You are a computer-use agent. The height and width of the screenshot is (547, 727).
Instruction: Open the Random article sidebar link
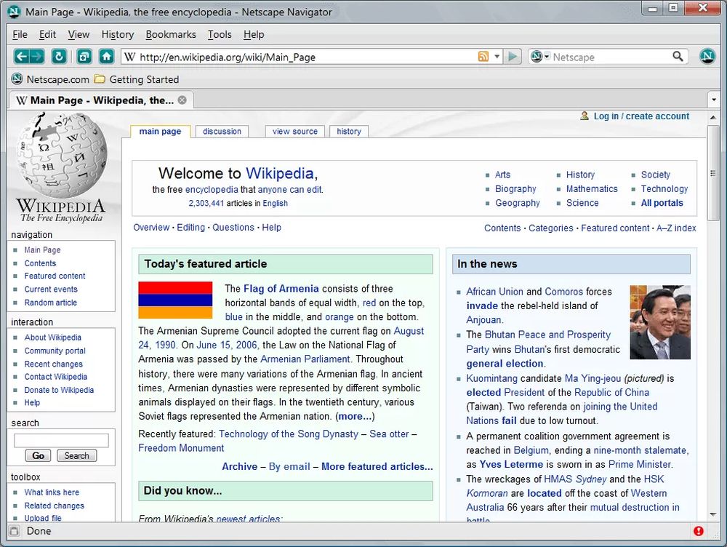[x=51, y=303]
